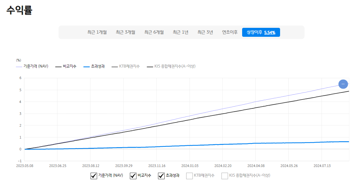
Task: Disable the 초과성과 checkbox
Action: point(161,176)
